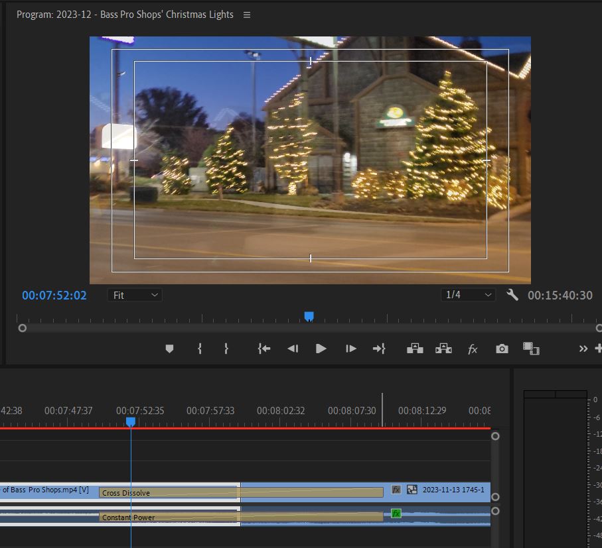Click the Extract button
Viewport: 602px width, 548px height.
443,349
